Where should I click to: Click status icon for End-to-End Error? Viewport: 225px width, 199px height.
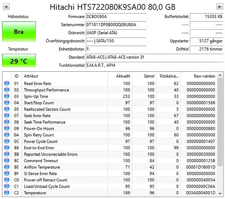7,148
